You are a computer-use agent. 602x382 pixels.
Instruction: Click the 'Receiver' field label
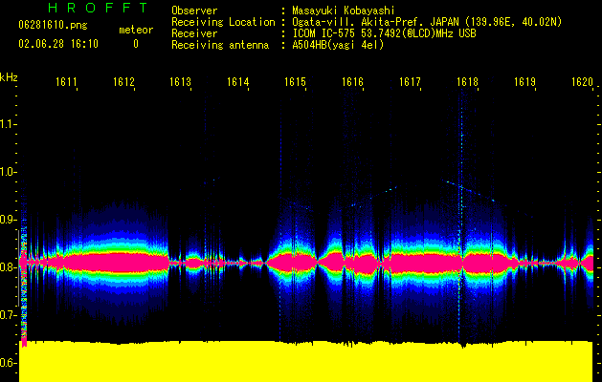coord(194,33)
